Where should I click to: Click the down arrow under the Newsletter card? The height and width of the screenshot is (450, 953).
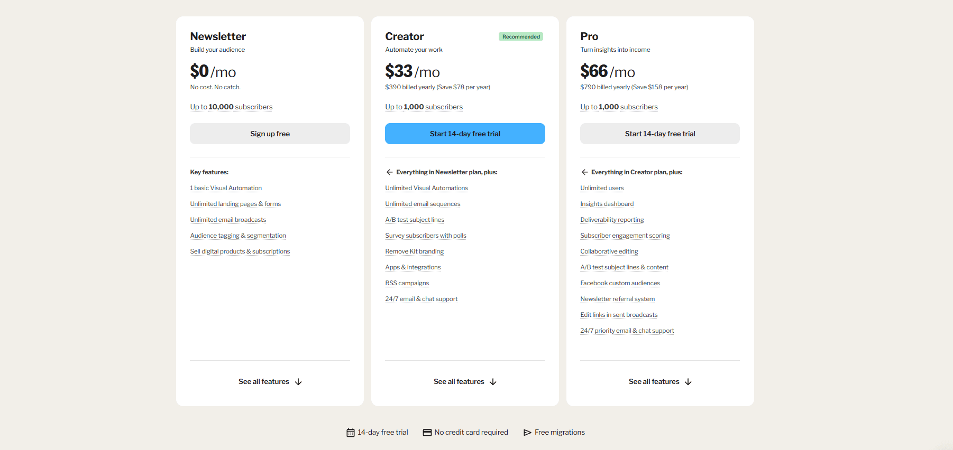(299, 381)
